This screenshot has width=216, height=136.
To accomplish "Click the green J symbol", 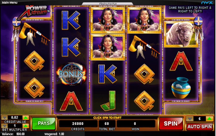I will 108,101.
